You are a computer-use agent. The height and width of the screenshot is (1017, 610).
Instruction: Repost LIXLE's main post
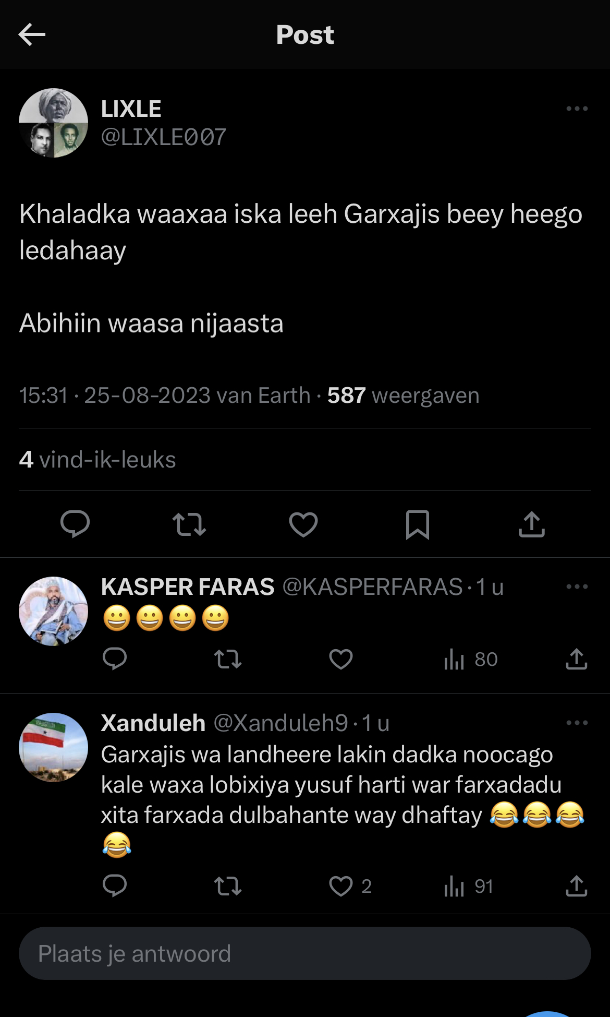pyautogui.click(x=189, y=524)
